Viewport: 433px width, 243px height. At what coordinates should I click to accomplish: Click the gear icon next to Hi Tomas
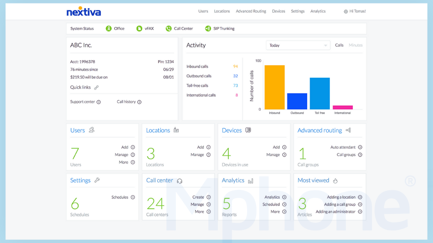pos(346,12)
